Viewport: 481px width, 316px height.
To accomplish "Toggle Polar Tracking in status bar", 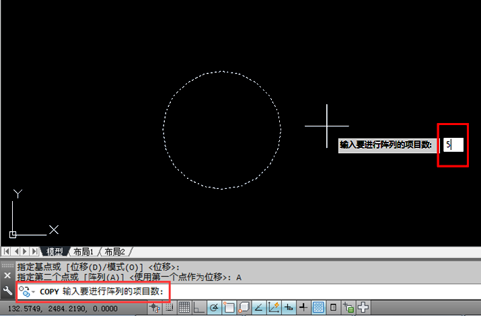I will click(214, 307).
